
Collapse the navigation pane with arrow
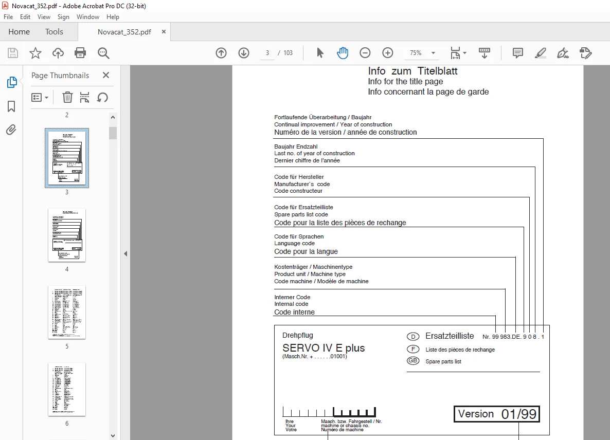tap(125, 254)
